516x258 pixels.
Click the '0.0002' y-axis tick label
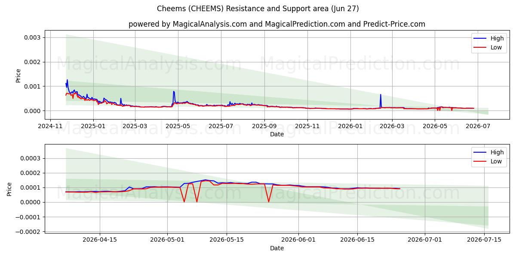coord(31,173)
